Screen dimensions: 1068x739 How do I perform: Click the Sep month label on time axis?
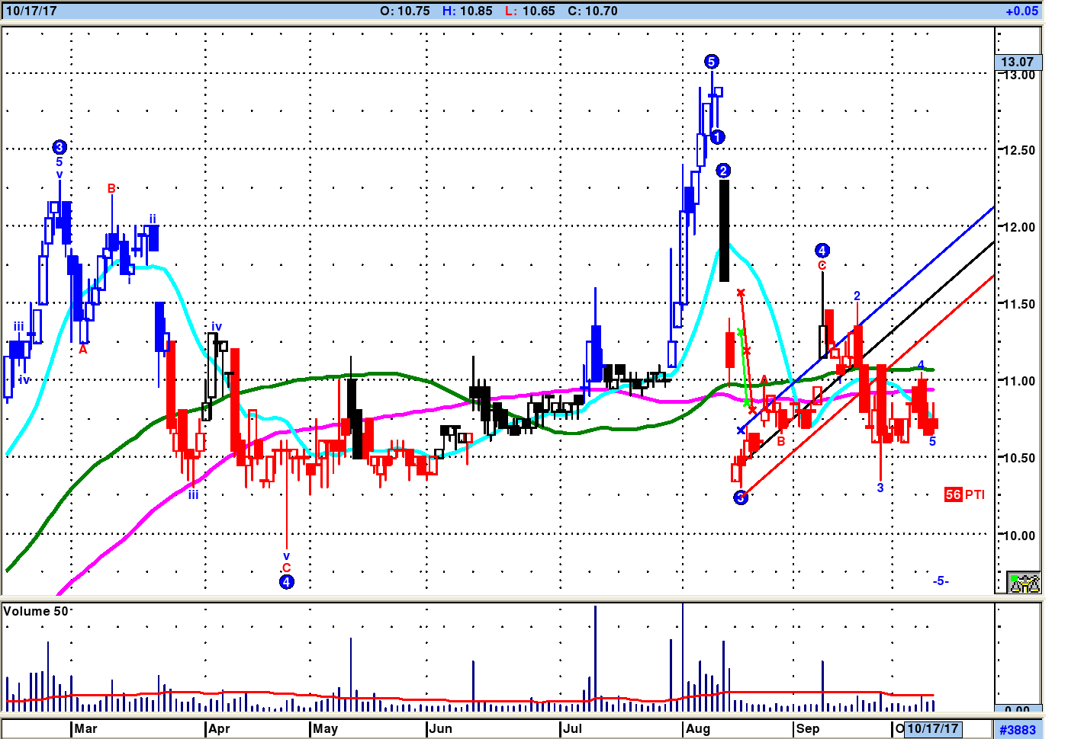click(807, 728)
